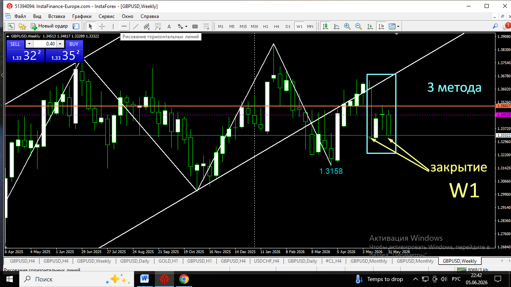Switch to the GBPUSD,H1 chart tab
Screen dimensions: 511x287
click(x=200, y=261)
